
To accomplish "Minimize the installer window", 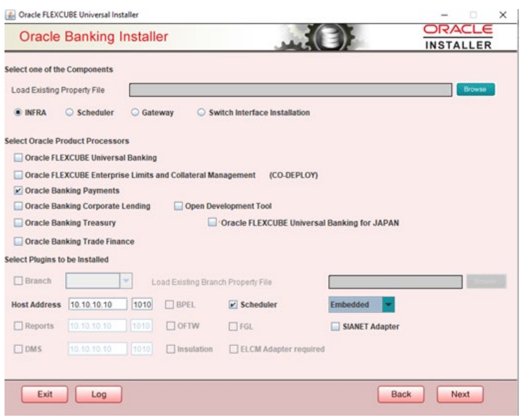I will coord(444,15).
